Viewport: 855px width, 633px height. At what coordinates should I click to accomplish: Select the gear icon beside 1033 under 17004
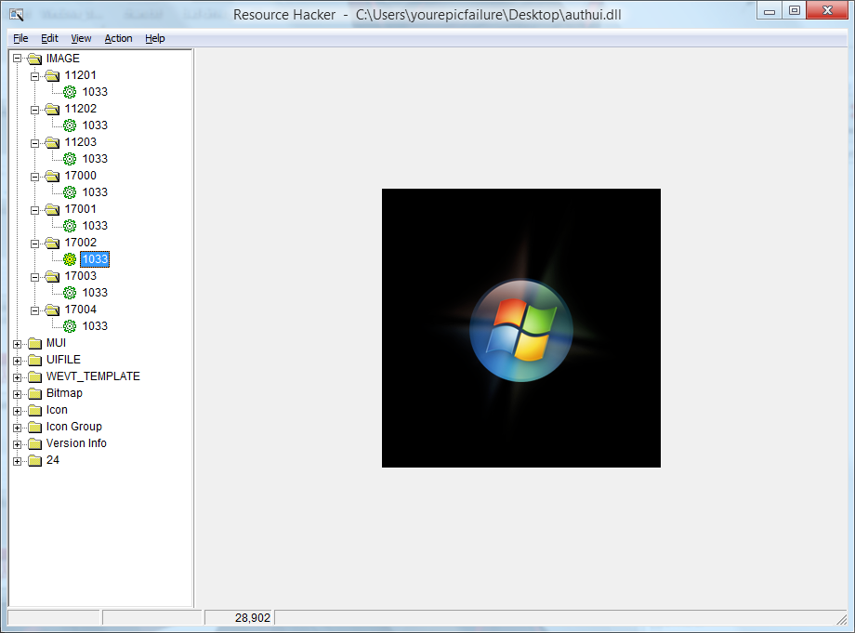70,325
